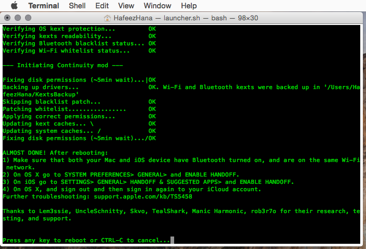The width and height of the screenshot is (366, 249).
Task: Click 'sting, and support.' line
Action: pos(37,218)
